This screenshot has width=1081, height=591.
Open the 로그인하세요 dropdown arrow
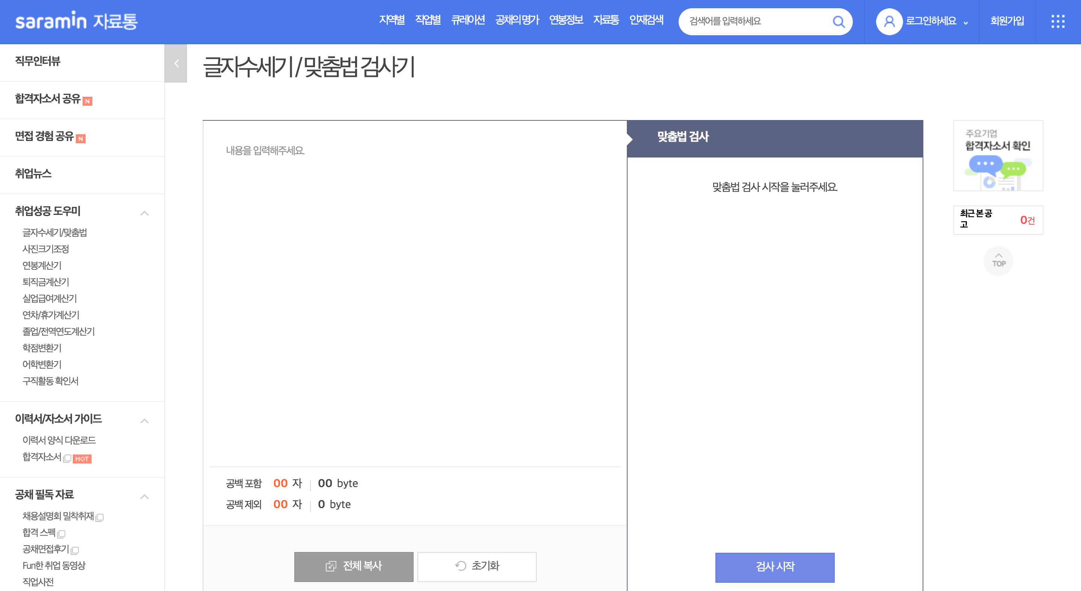[966, 23]
